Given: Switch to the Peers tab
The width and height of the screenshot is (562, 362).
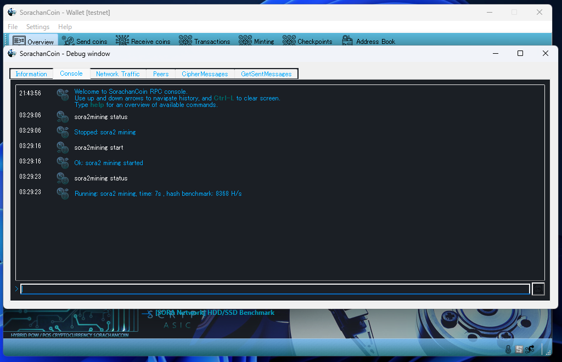Looking at the screenshot, I should (161, 74).
